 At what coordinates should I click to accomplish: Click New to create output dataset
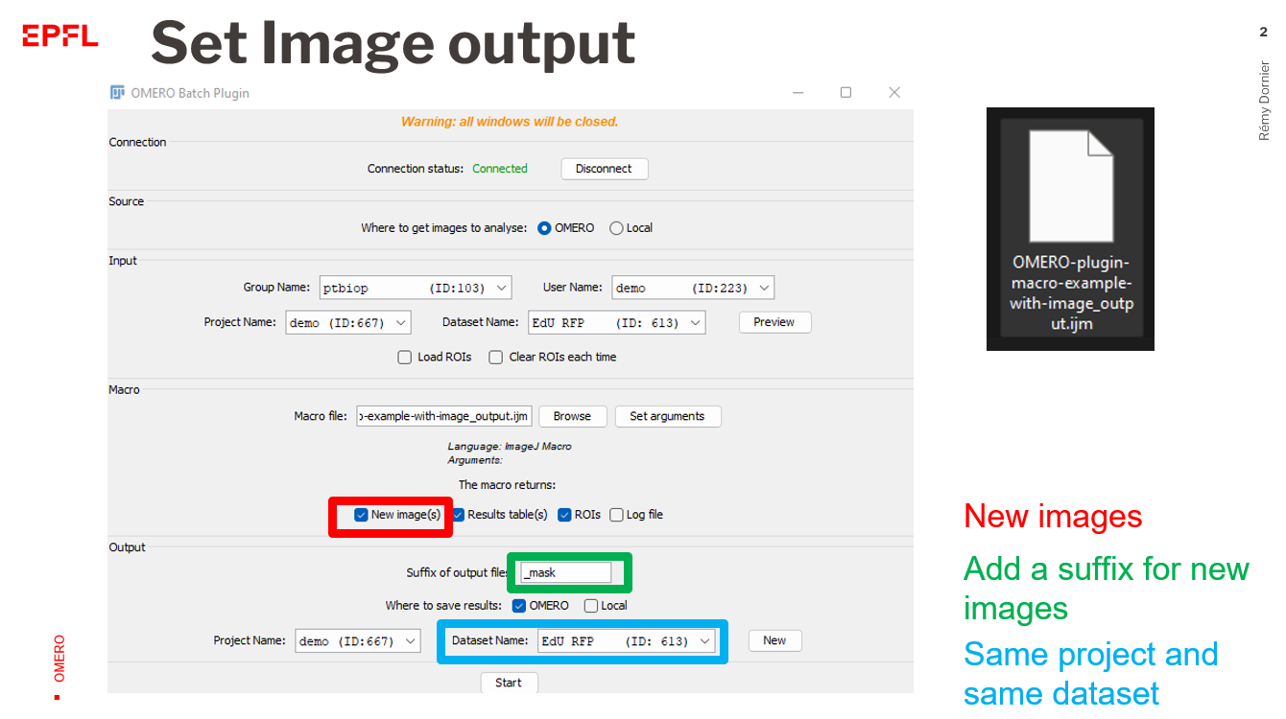(x=774, y=640)
